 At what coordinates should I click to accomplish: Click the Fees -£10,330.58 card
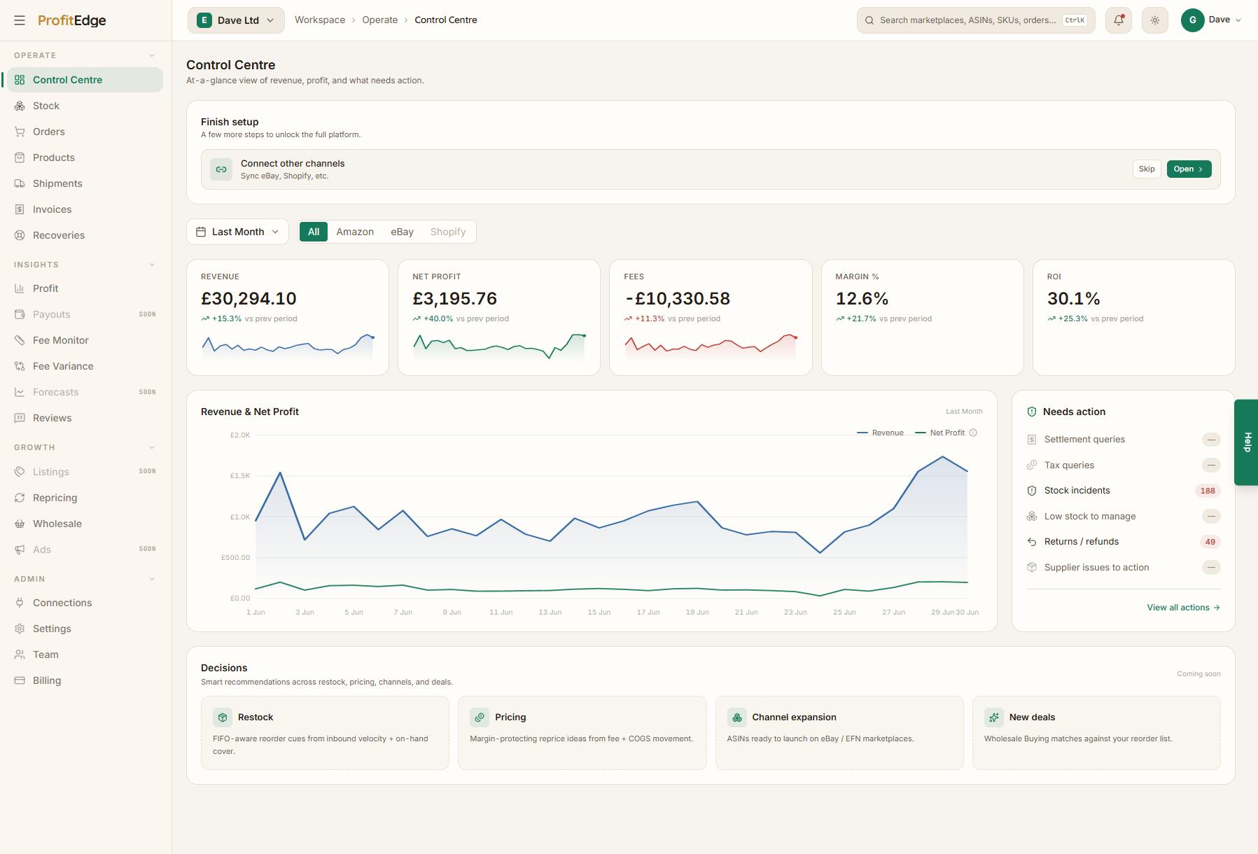click(711, 318)
